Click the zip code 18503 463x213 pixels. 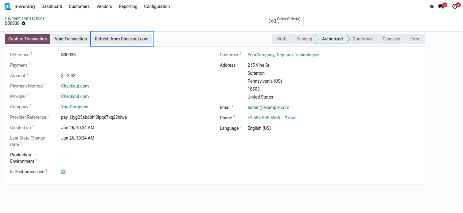[x=254, y=89]
